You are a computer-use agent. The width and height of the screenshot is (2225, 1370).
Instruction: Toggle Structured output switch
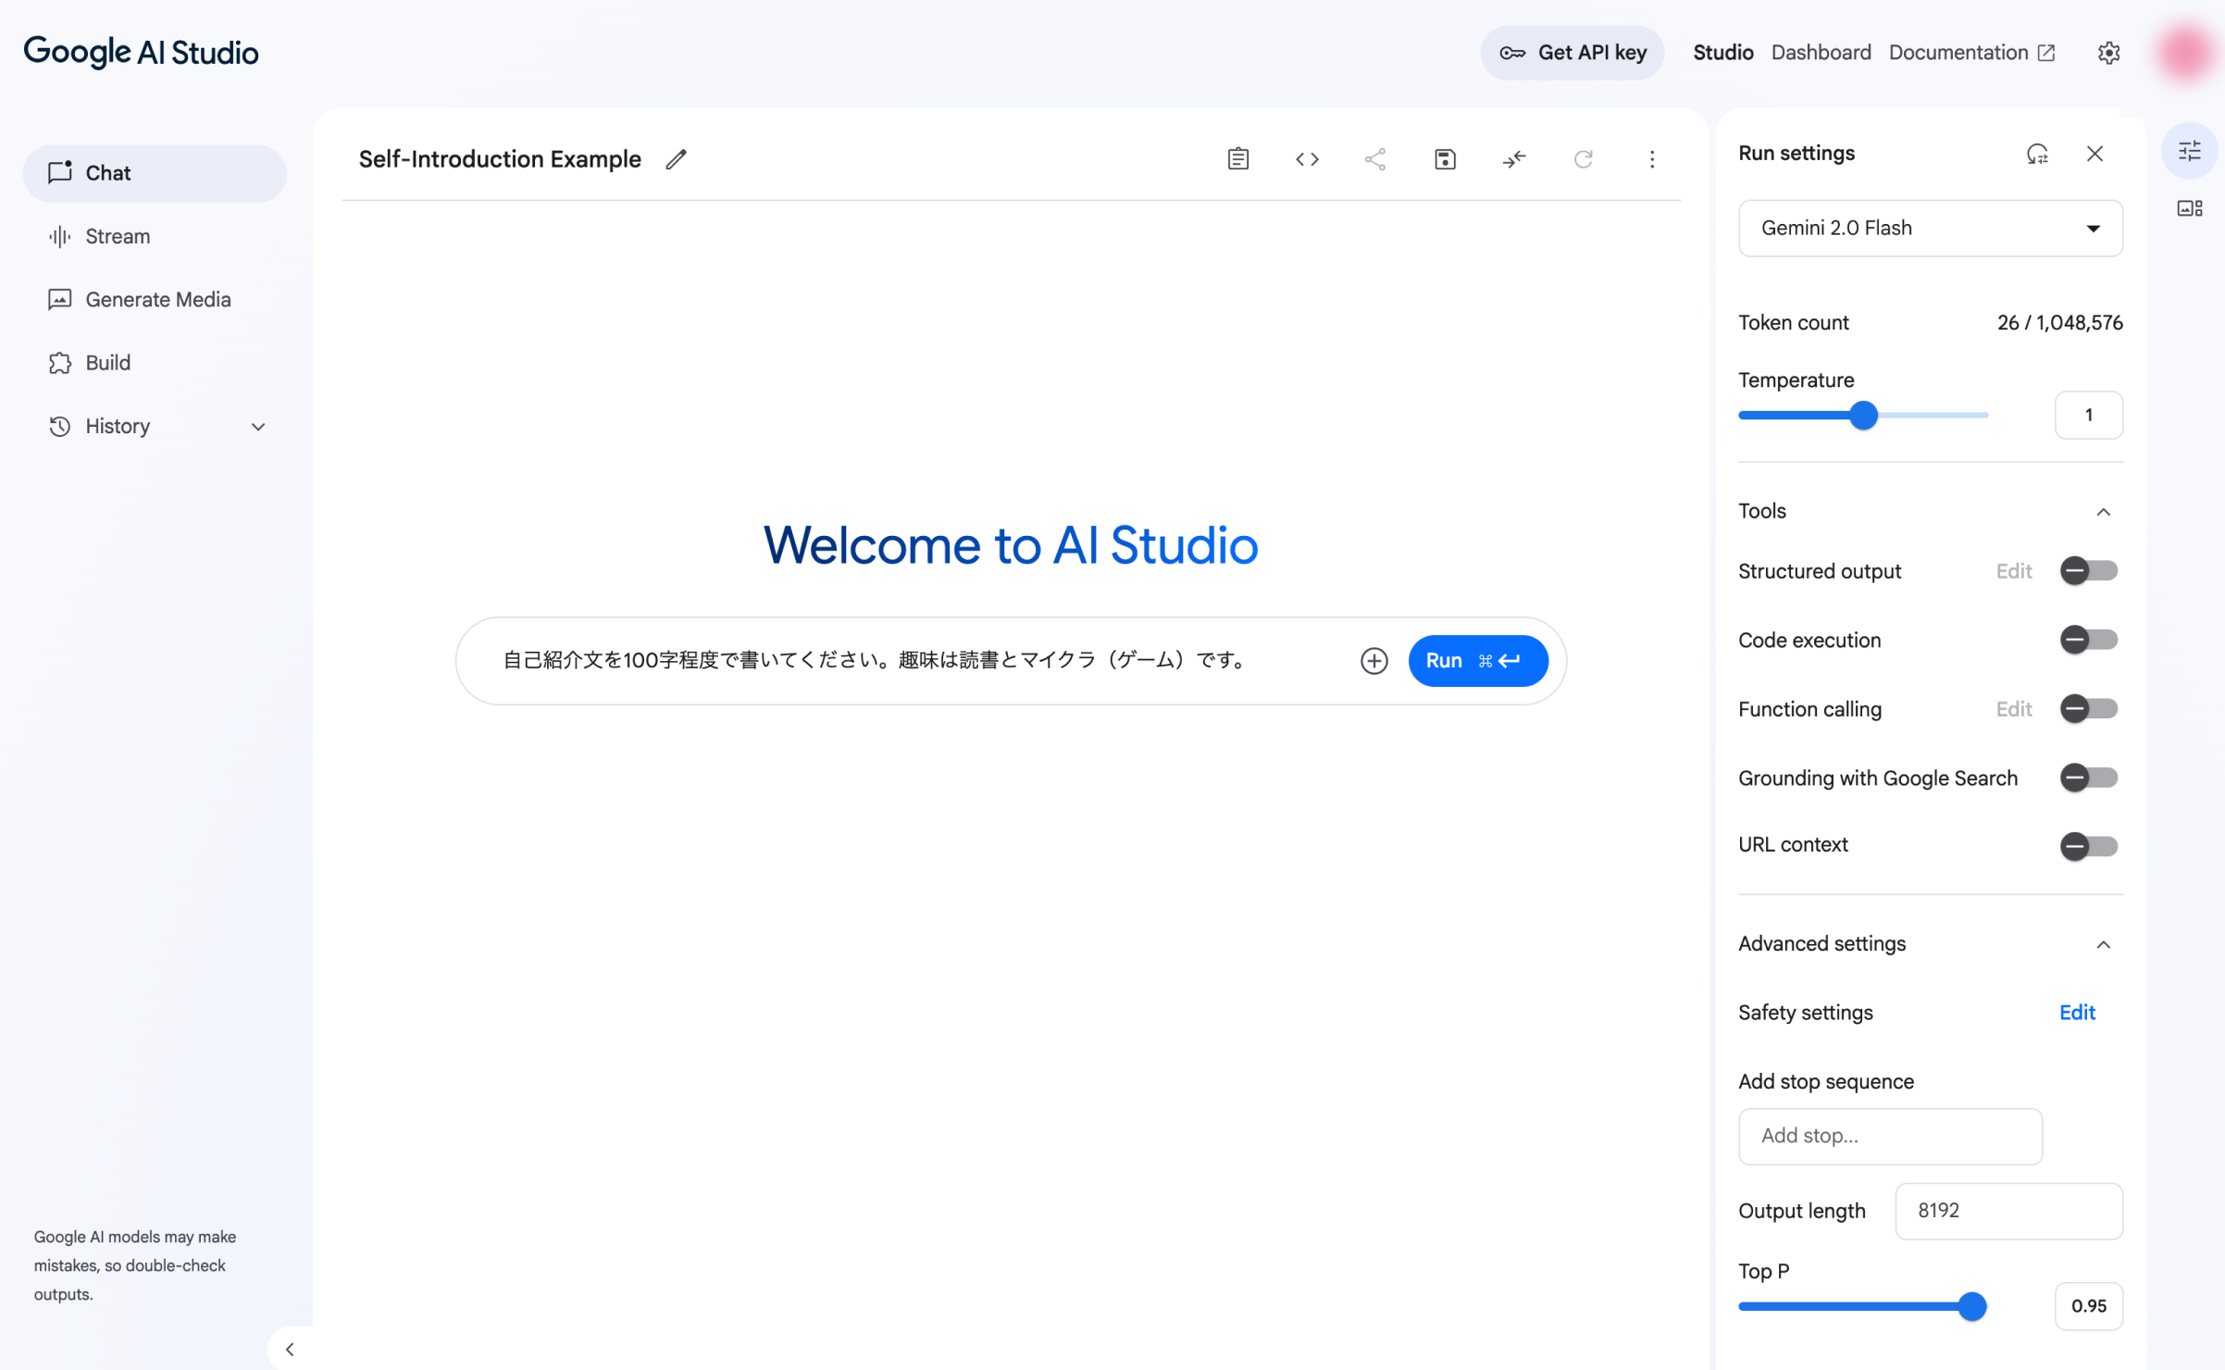click(2088, 571)
